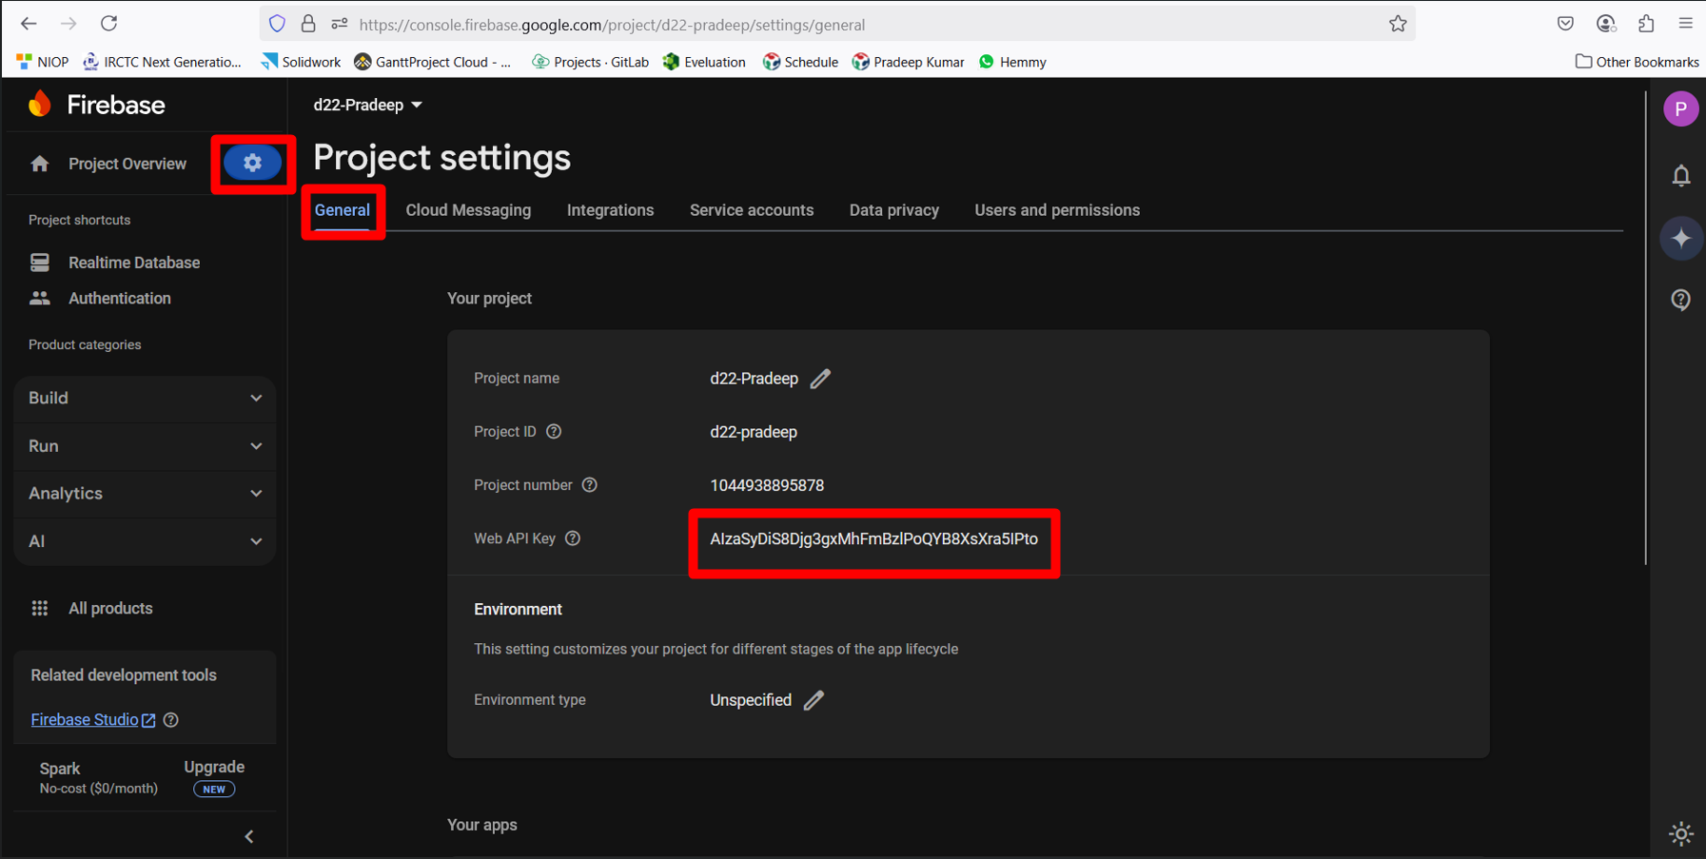This screenshot has height=859, width=1706.
Task: Click the Firebase flame logo
Action: [x=40, y=105]
